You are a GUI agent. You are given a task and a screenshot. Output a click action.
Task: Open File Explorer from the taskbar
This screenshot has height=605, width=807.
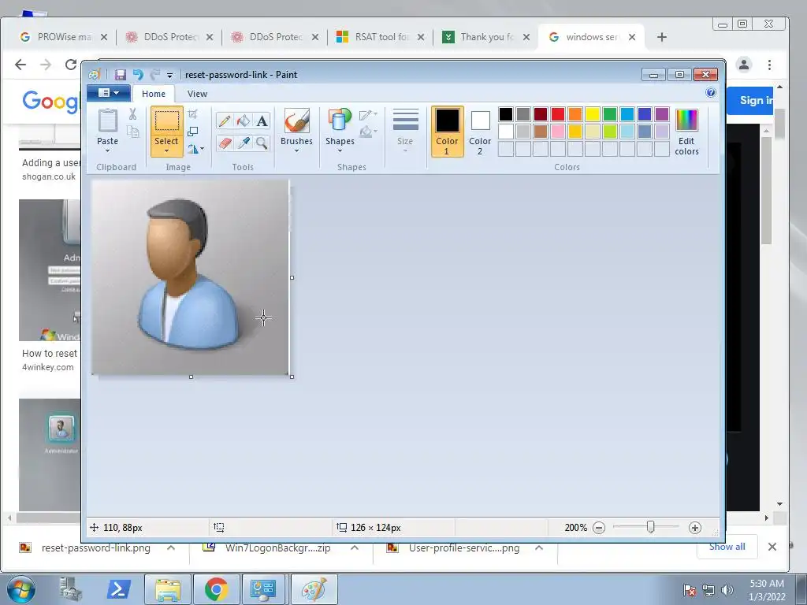(167, 589)
